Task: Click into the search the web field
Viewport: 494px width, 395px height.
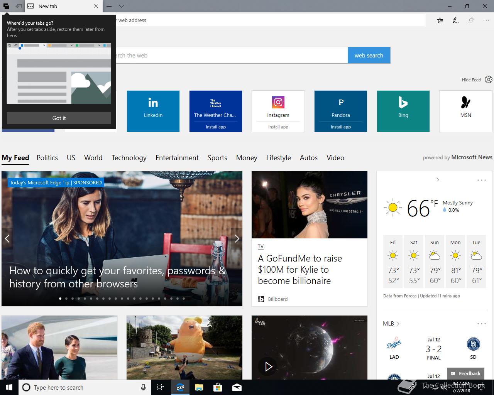Action: click(232, 55)
